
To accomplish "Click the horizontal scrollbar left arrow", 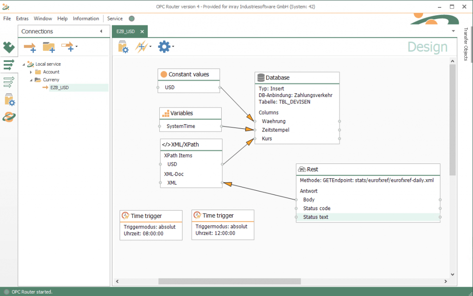I will (117, 281).
